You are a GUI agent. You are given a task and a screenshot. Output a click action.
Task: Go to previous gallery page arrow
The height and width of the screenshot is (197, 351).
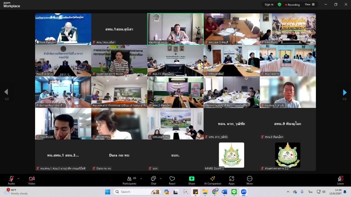coord(6,92)
